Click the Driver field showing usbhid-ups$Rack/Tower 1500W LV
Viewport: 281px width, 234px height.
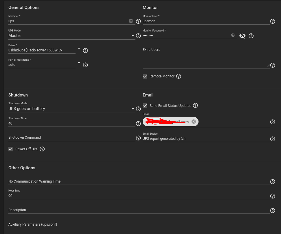pyautogui.click(x=42, y=50)
